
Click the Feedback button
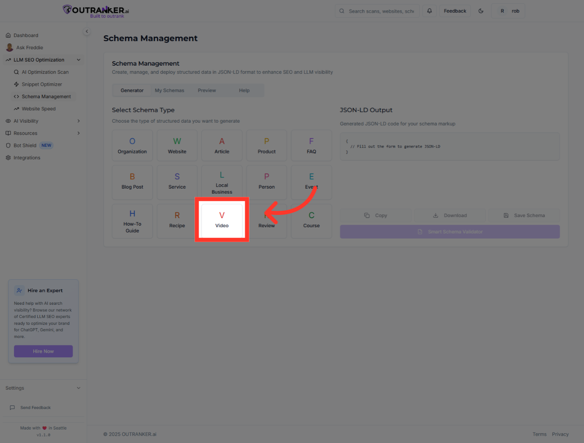tap(455, 11)
